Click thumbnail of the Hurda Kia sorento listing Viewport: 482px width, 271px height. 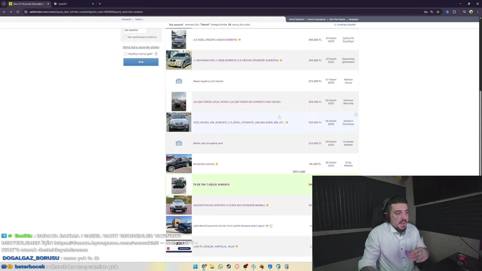point(179,164)
